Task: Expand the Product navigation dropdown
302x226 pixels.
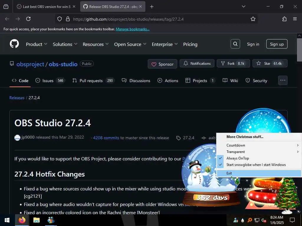Action: (x=37, y=44)
